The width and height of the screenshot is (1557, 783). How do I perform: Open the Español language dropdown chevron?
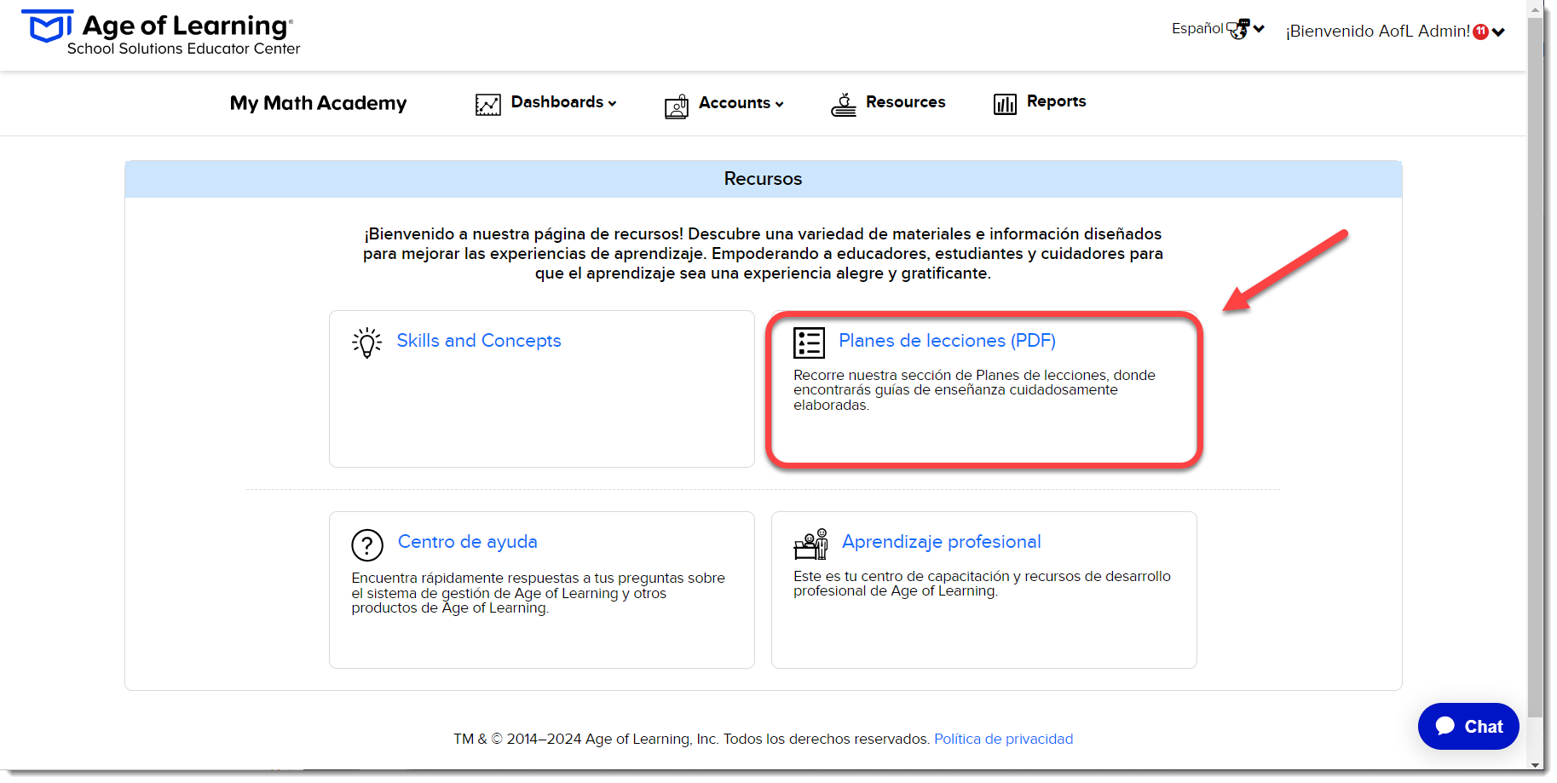pos(1259,29)
